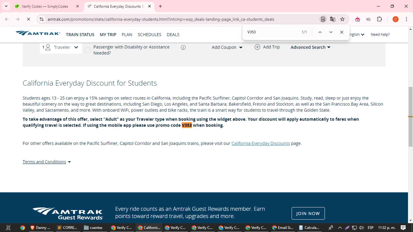Go to previous find result
Viewport: 413px width, 232px height.
(x=320, y=32)
